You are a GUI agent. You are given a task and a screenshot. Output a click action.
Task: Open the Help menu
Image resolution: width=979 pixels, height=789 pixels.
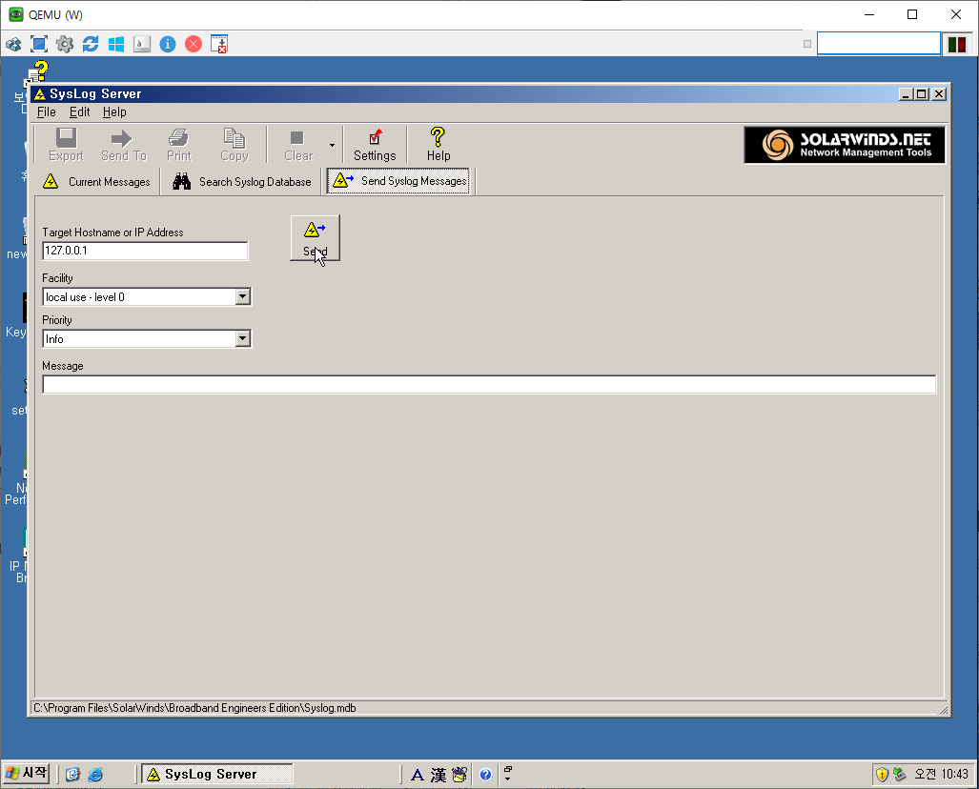(114, 111)
